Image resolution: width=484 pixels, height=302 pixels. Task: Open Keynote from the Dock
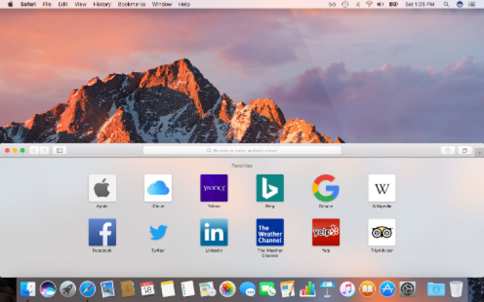[327, 289]
